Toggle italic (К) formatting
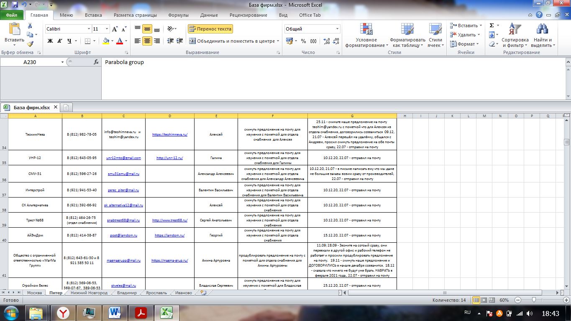This screenshot has width=571, height=321. 60,41
